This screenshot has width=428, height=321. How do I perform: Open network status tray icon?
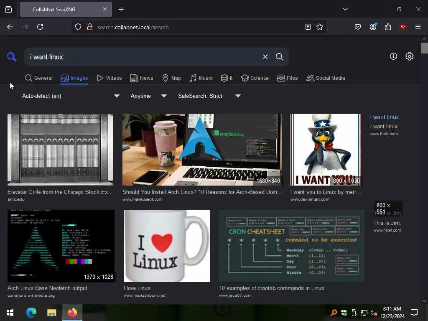coord(364,313)
